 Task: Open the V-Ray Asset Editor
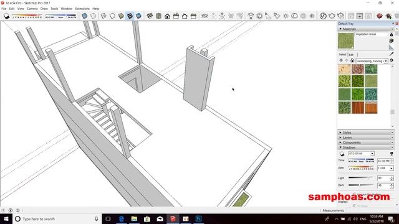(323, 16)
